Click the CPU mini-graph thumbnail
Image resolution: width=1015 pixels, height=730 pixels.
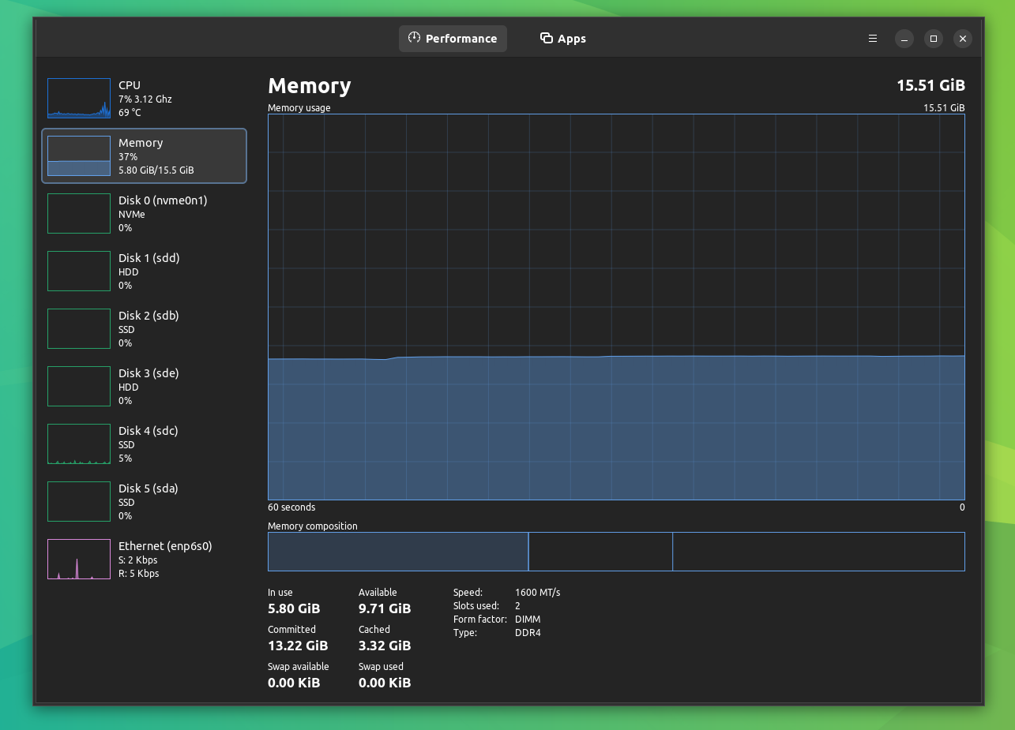(x=78, y=98)
